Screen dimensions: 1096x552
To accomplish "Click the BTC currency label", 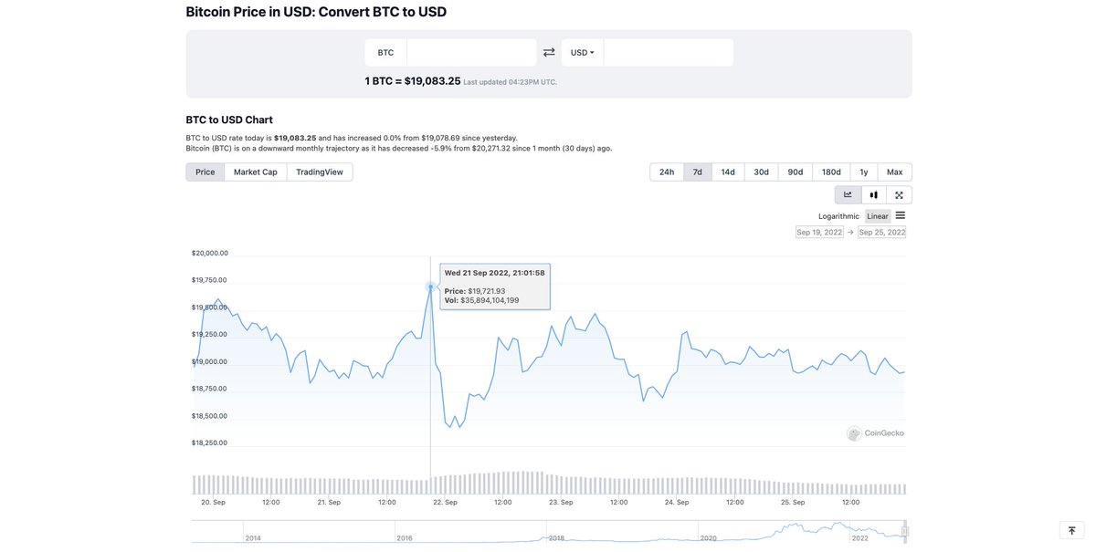I will (x=385, y=52).
